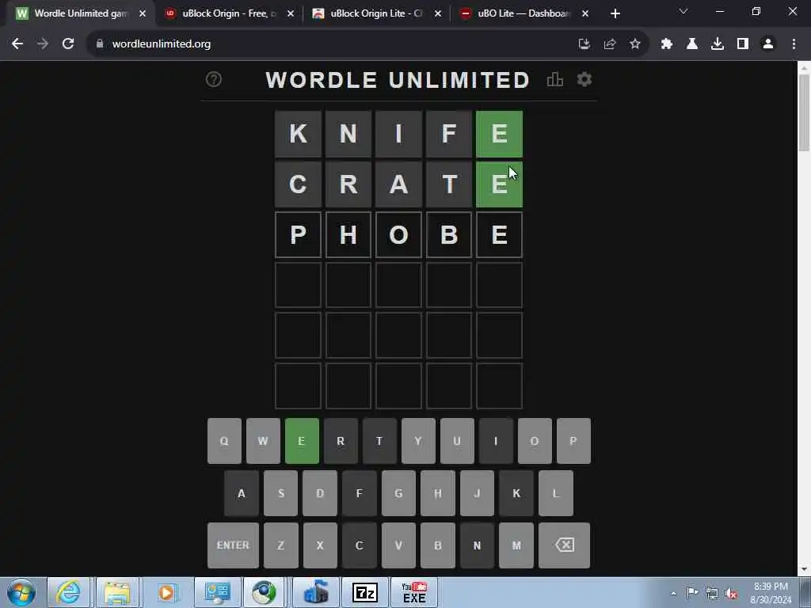Click the install app icon in address bar
Screen dimensions: 811x608
(x=584, y=44)
